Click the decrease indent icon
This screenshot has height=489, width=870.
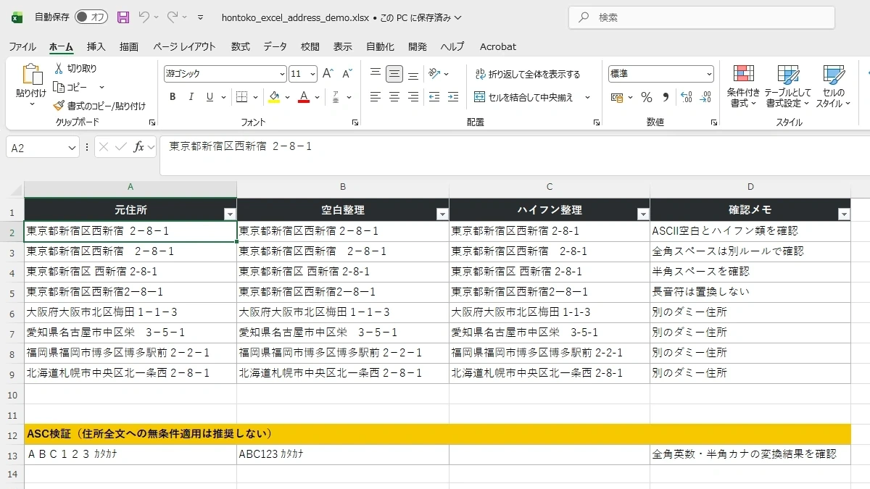point(434,97)
